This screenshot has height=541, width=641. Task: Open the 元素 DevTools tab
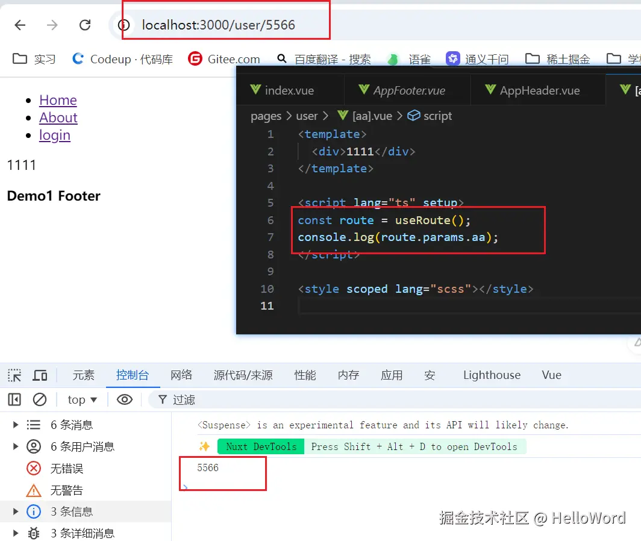point(83,375)
